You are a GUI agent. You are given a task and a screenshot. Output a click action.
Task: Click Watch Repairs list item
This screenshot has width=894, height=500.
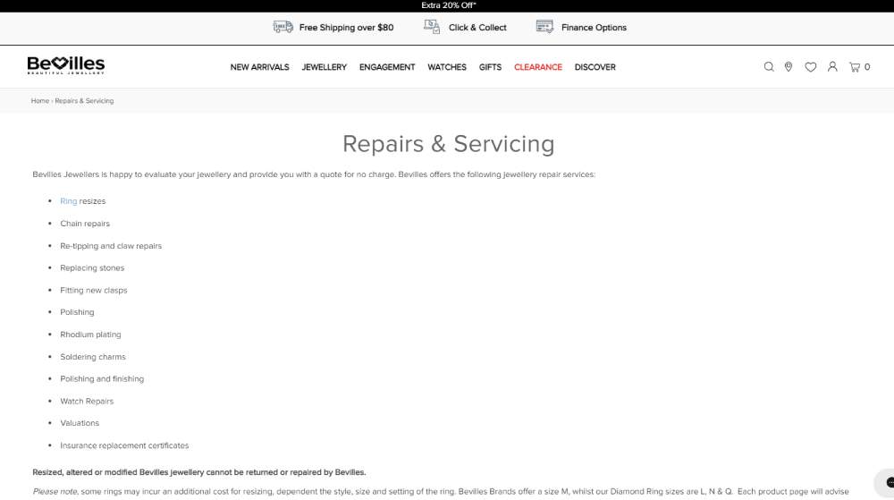point(87,402)
